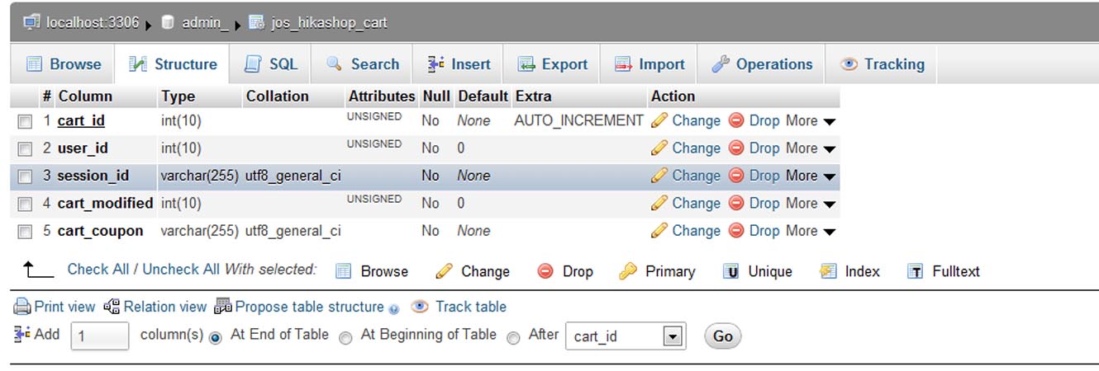Click the Index icon below the table
The width and height of the screenshot is (1099, 371).
(x=828, y=271)
